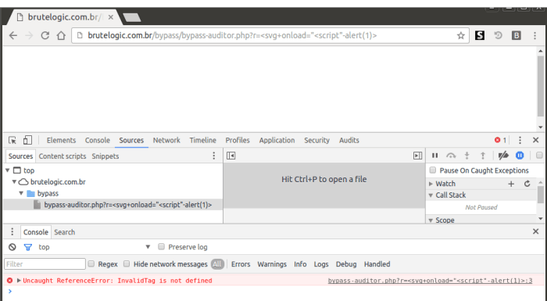
Task: Filter console to Warnings
Action: pos(272,264)
